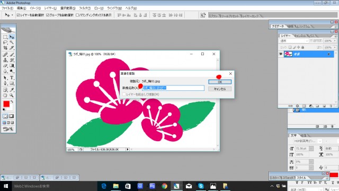
Task: Swap foreground and background colors
Action: point(12,101)
